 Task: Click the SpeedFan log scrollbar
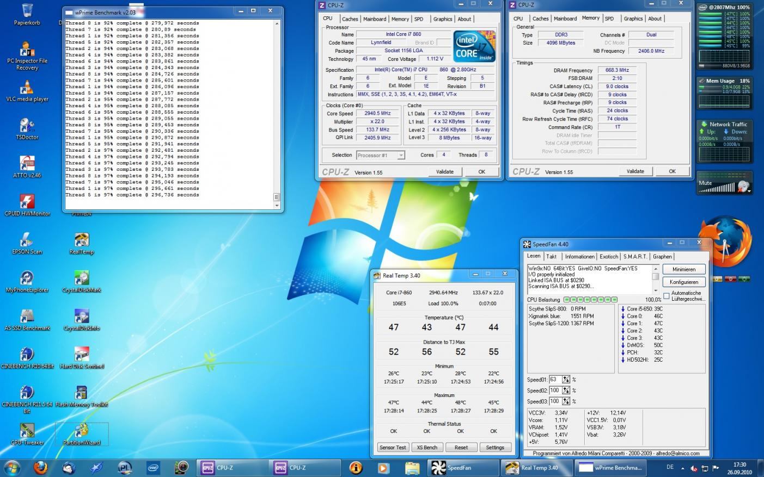(656, 280)
